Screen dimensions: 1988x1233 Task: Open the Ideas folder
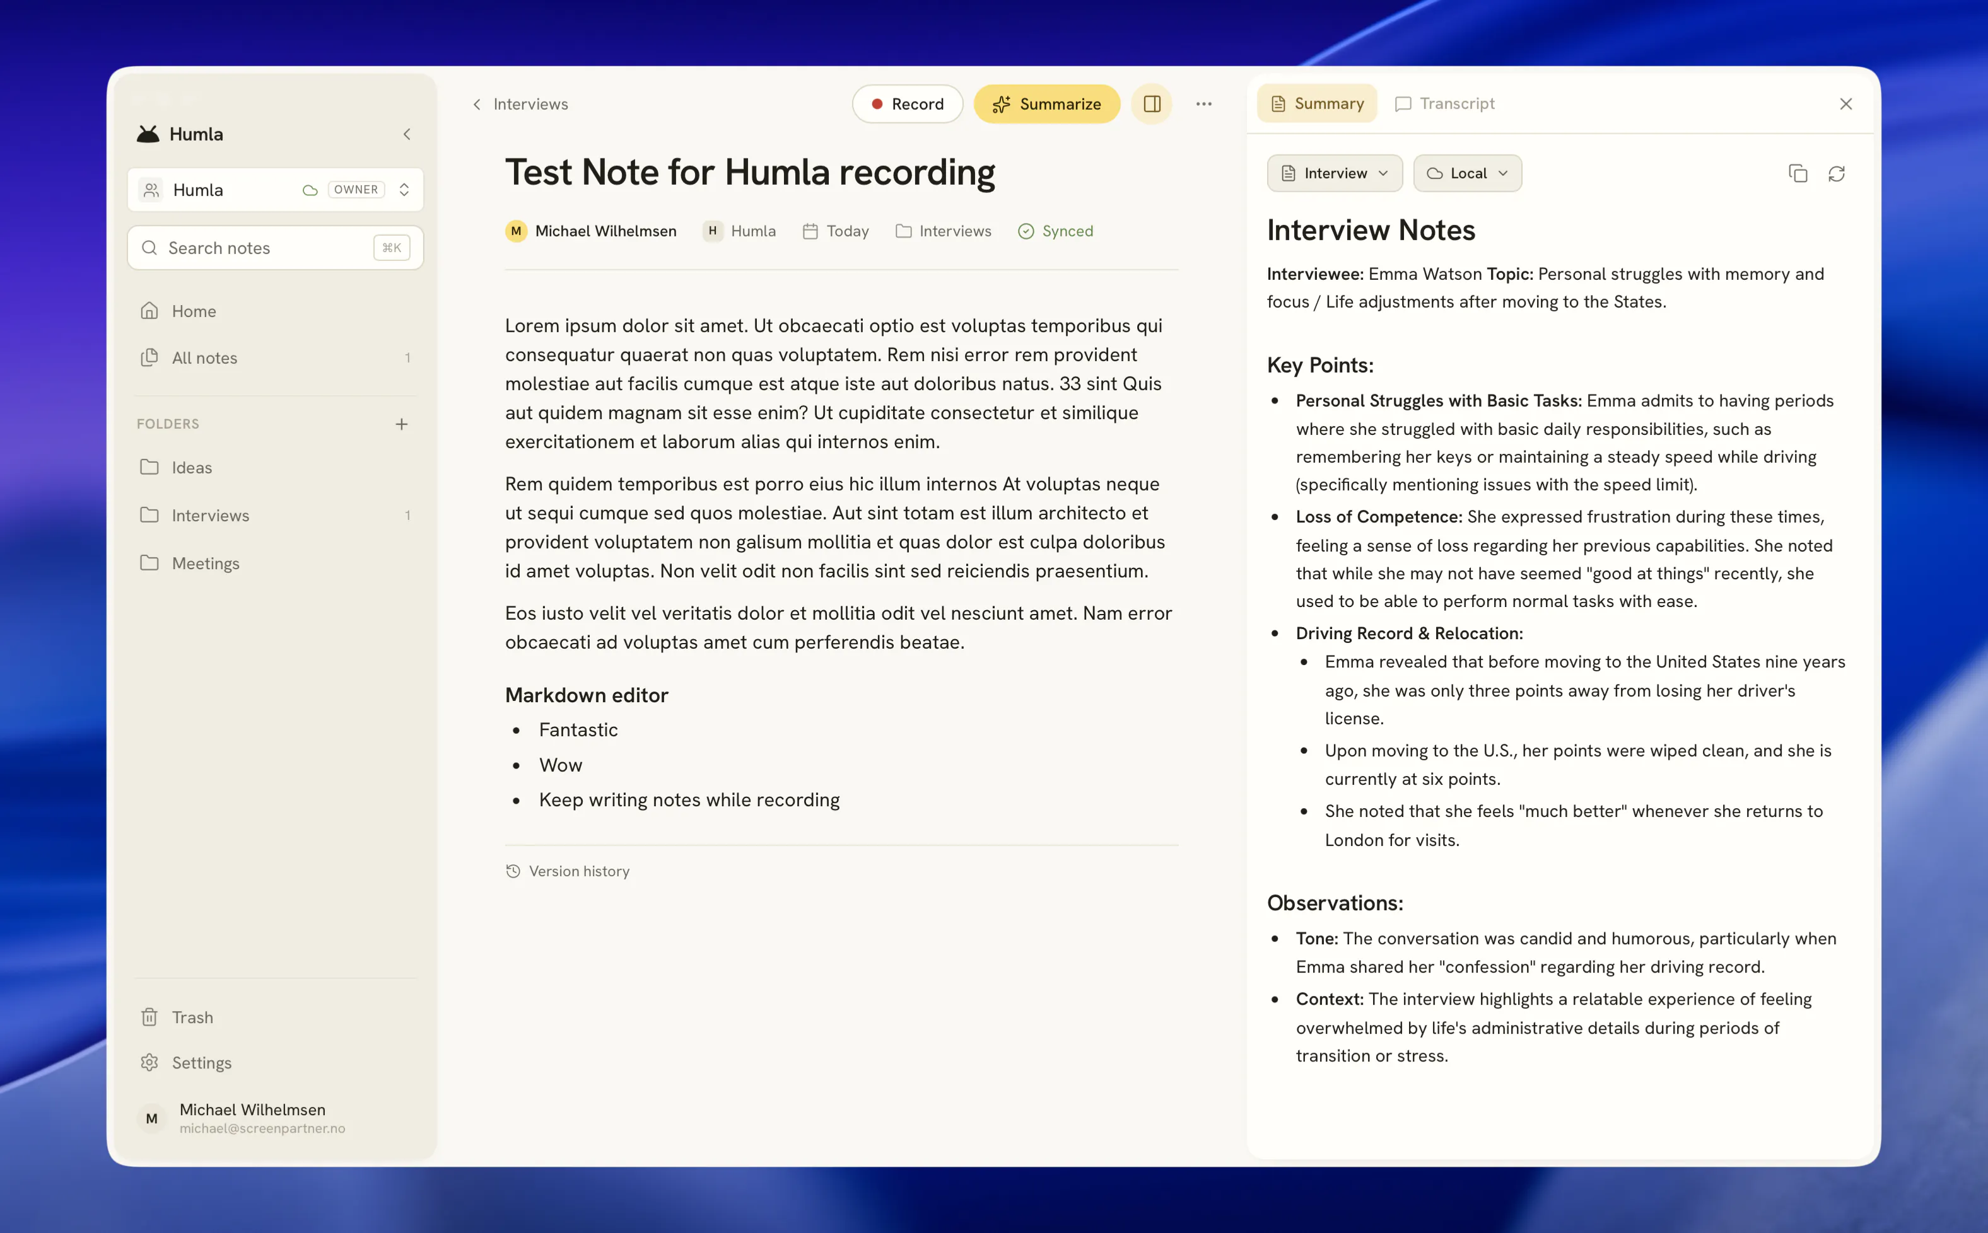(276, 467)
